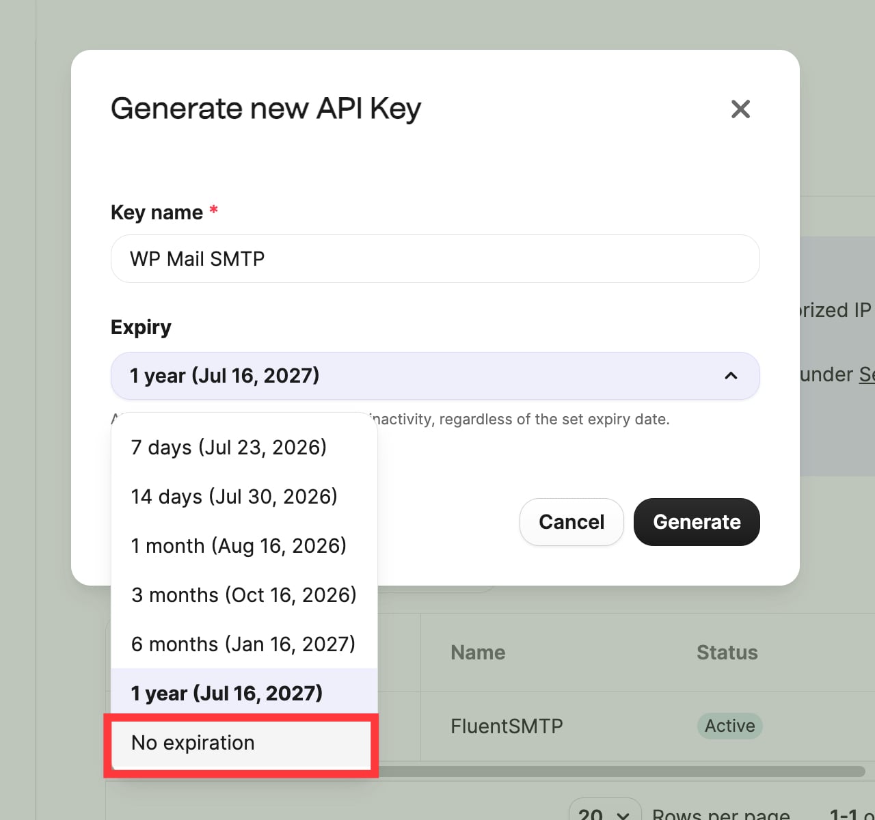
Task: Click the Generate button
Action: (697, 522)
